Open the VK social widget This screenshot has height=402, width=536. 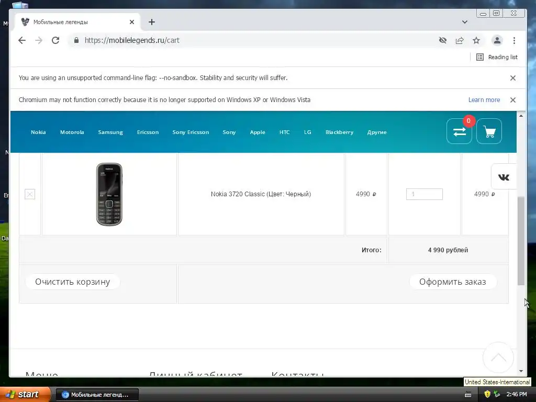[504, 177]
